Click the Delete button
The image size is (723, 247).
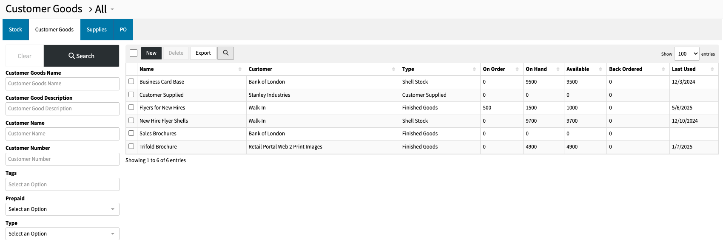(176, 53)
